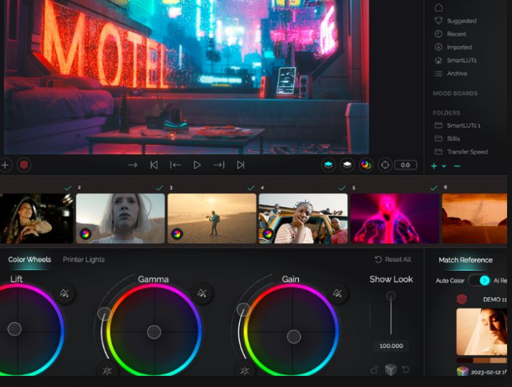Toggle the white layers view icon

coord(347,165)
